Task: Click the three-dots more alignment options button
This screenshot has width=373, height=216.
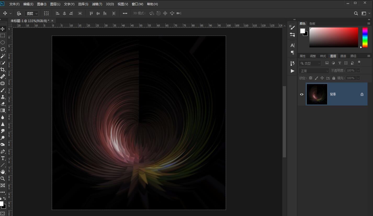Action: 125,13
